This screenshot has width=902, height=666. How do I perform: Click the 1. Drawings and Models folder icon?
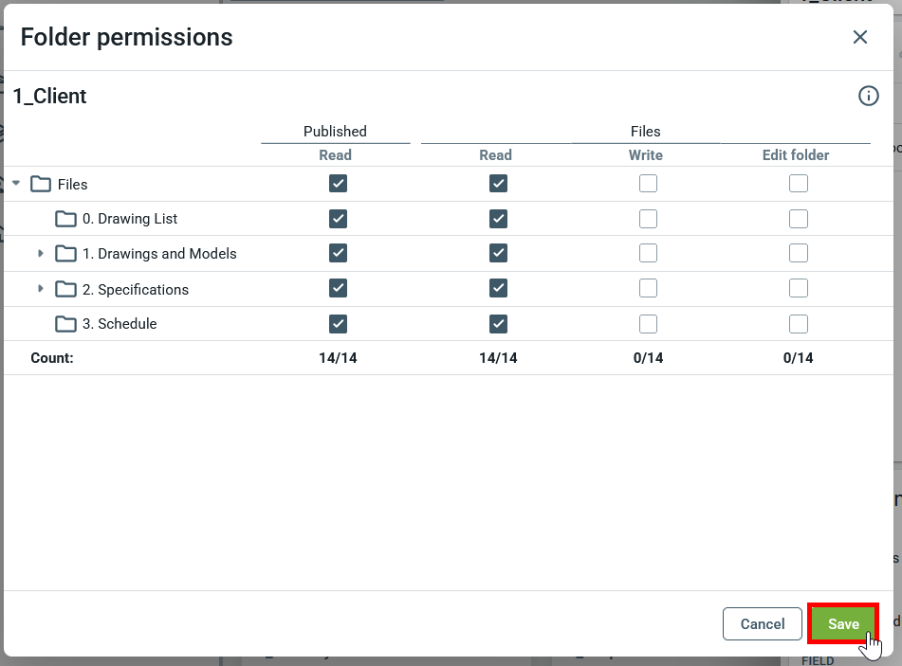coord(65,254)
